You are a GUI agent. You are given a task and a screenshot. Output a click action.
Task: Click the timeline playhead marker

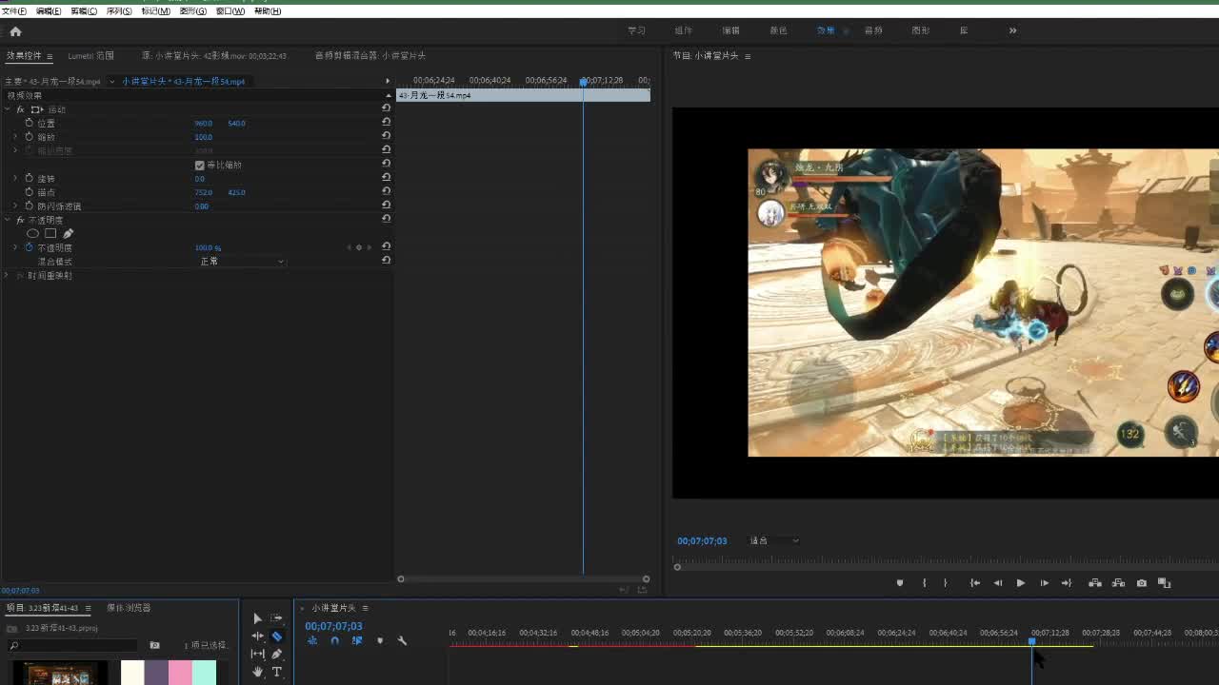coord(1031,642)
